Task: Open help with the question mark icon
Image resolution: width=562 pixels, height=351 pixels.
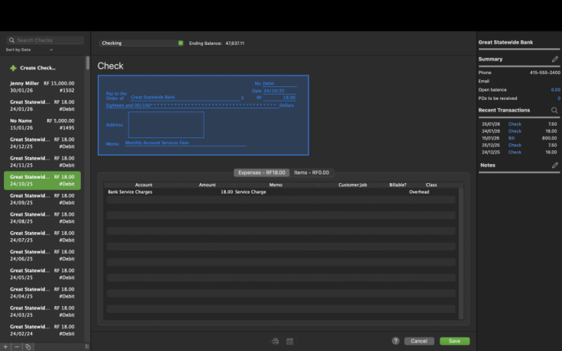Action: tap(396, 341)
